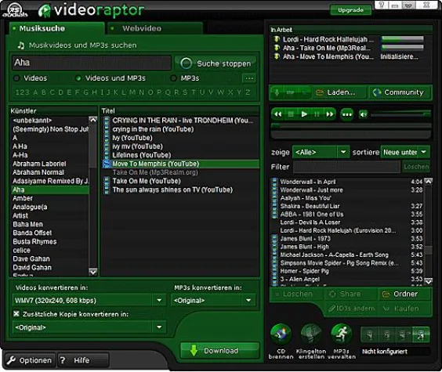The width and height of the screenshot is (442, 372).
Task: Switch to the Musiksuche tab
Action: coord(56,28)
